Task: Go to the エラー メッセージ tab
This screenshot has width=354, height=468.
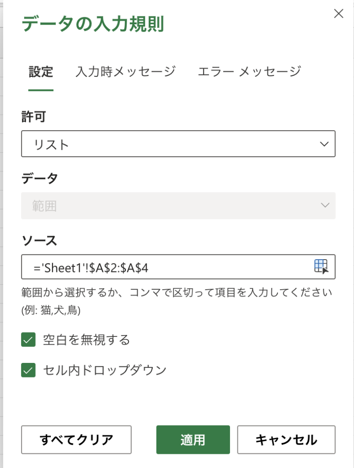Action: pos(249,72)
